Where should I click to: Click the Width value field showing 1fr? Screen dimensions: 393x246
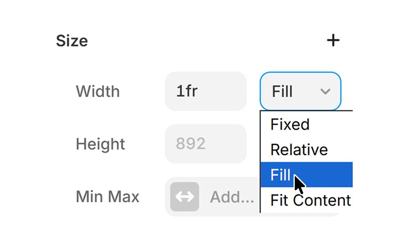206,91
